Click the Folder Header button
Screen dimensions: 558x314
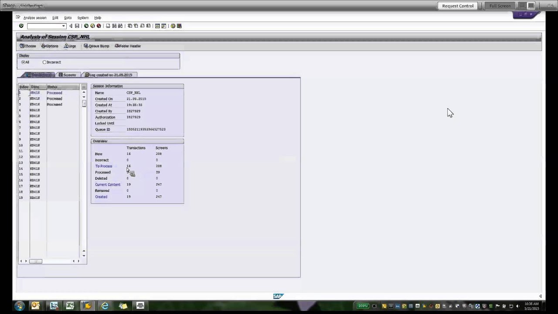click(x=128, y=46)
